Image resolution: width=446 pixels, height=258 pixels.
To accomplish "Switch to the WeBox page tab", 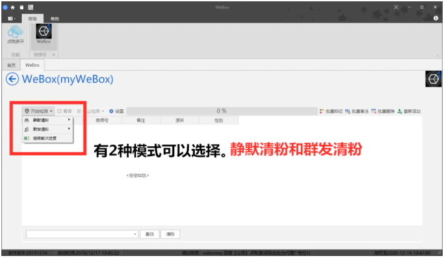I will click(x=32, y=65).
